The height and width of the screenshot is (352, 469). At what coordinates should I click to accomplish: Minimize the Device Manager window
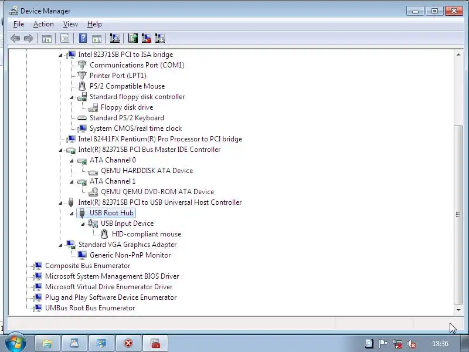pos(415,11)
